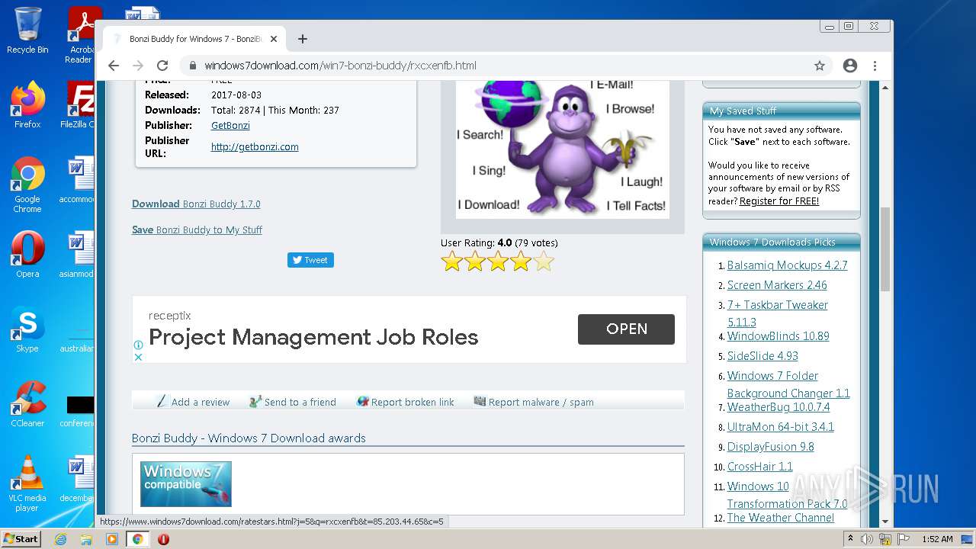Screen dimensions: 976x549
Task: Close the ad with the X icon
Action: pyautogui.click(x=139, y=357)
